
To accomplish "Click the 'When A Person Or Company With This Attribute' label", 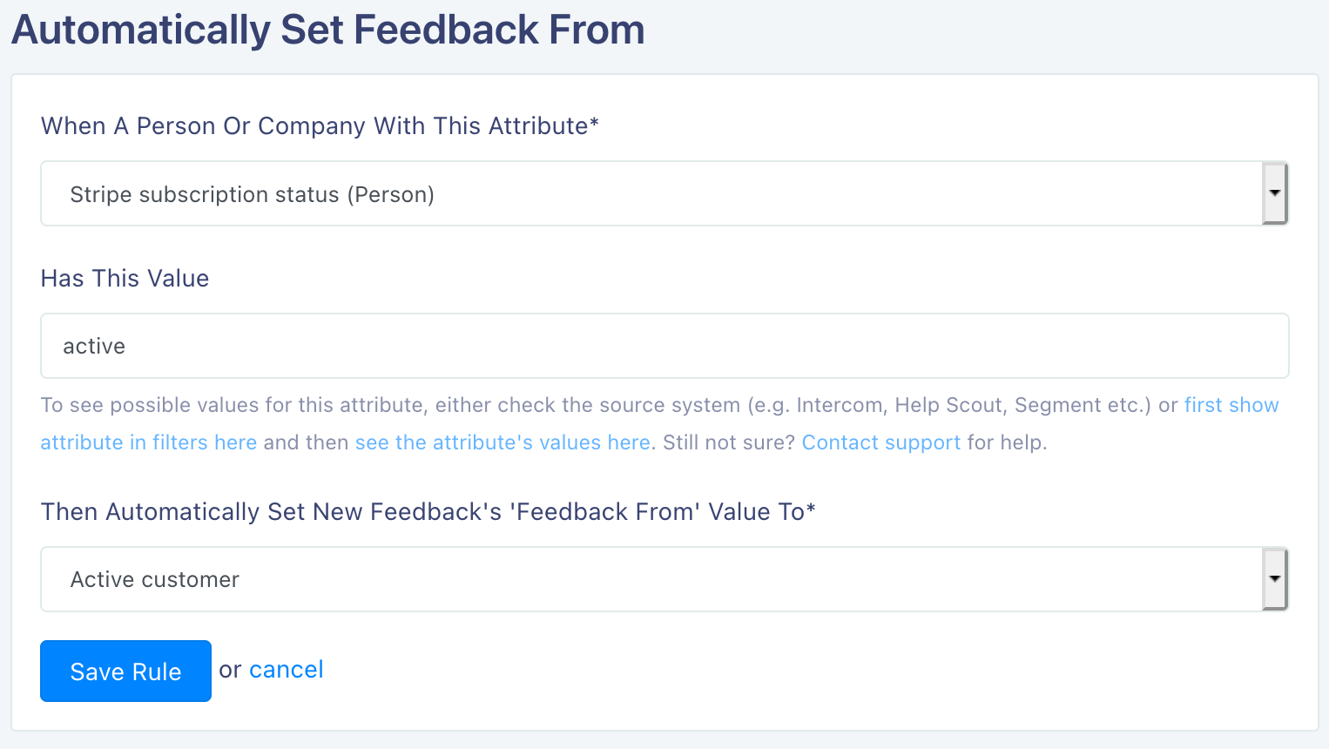I will [x=314, y=126].
